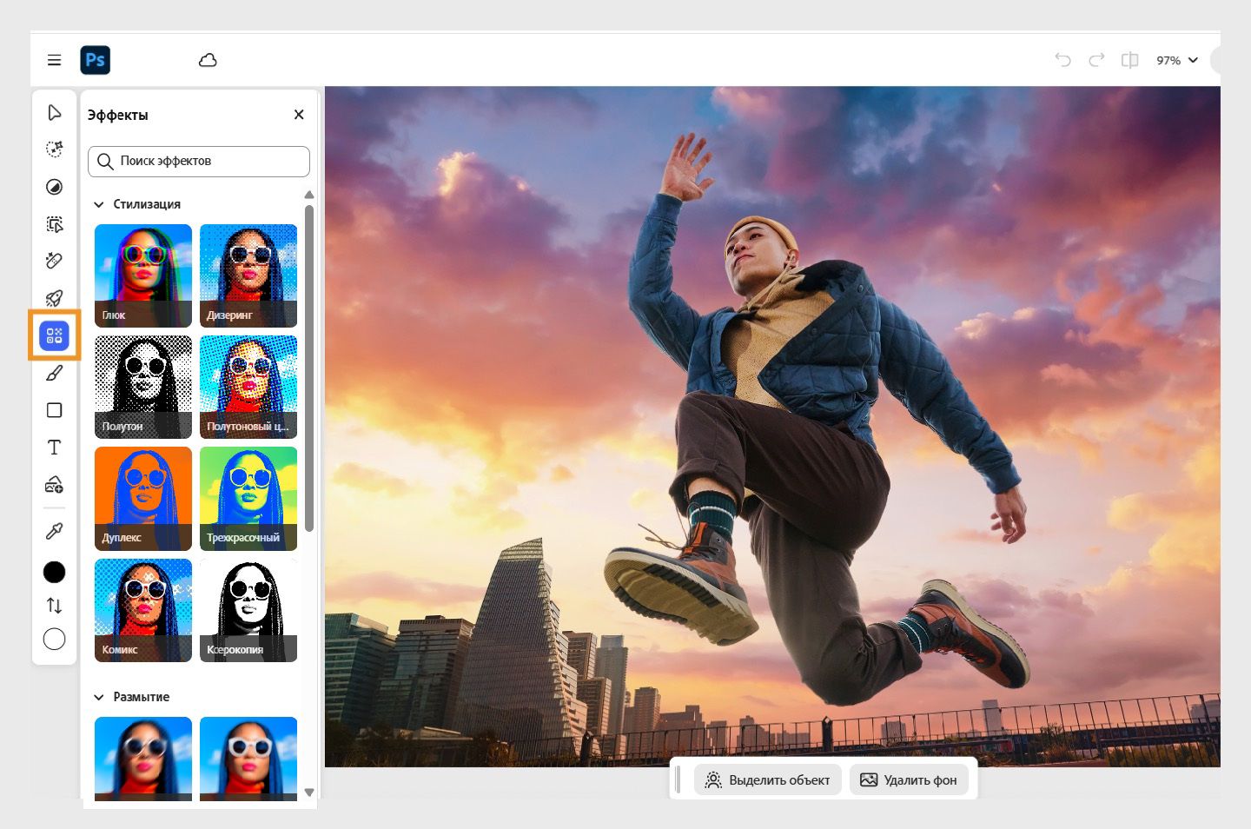Swap foreground and background colors

(x=54, y=606)
